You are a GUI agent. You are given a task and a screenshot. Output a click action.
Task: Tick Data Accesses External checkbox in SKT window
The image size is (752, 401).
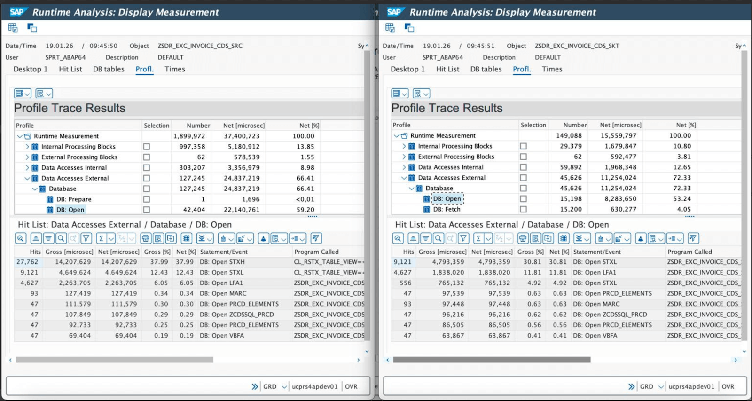pos(523,178)
